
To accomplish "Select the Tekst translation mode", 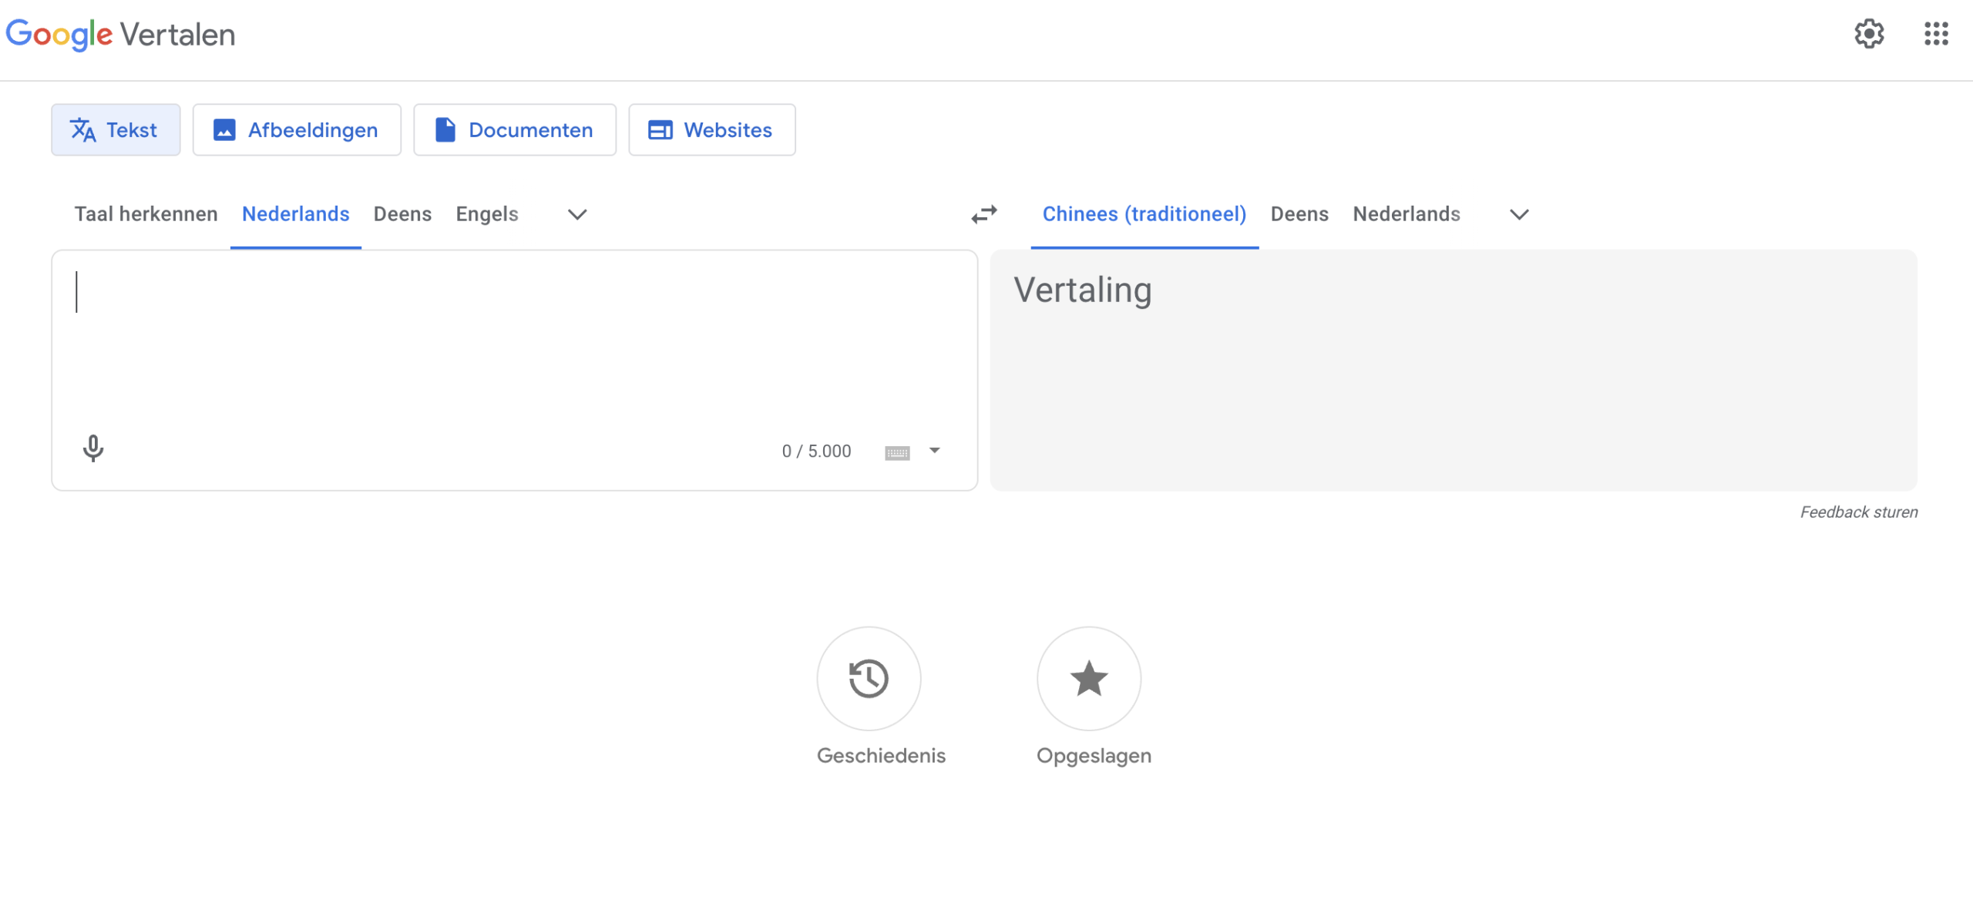I will click(116, 129).
